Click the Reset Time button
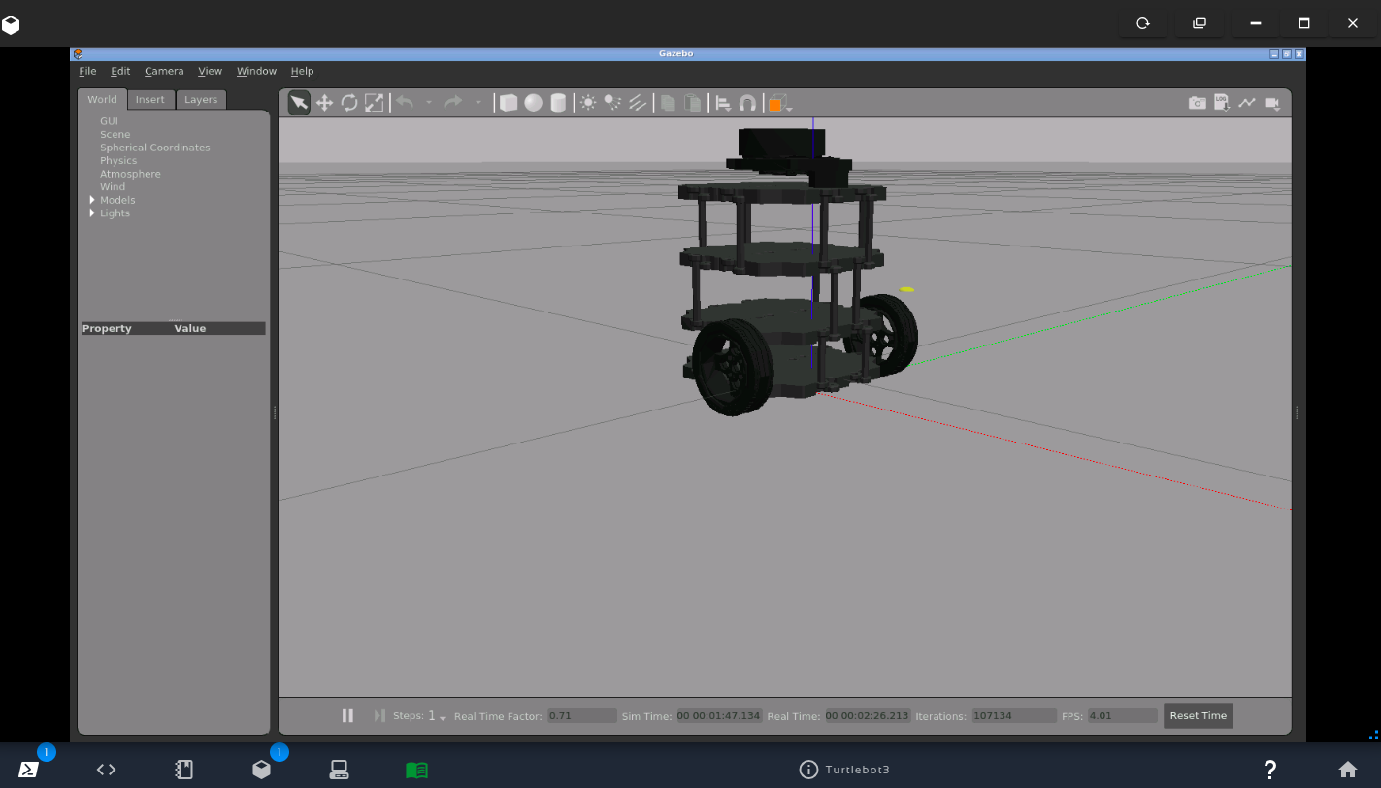Screen dimensions: 1381x788 coord(1198,715)
